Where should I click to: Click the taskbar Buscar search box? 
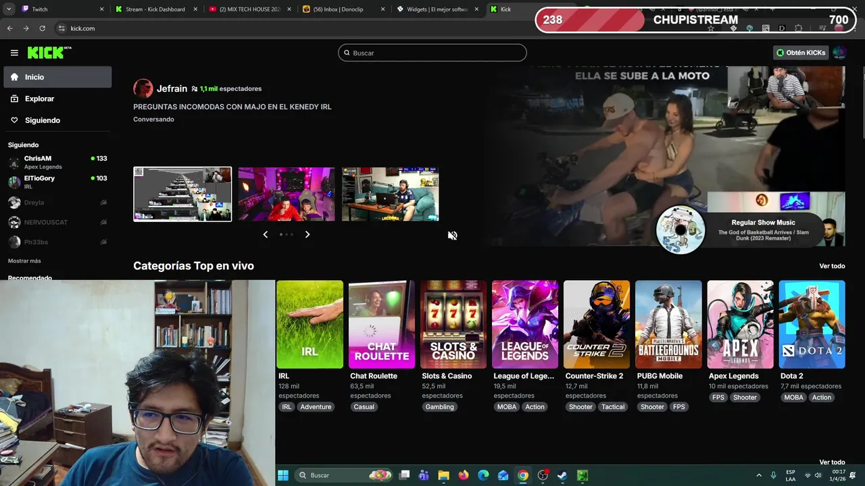coord(345,475)
